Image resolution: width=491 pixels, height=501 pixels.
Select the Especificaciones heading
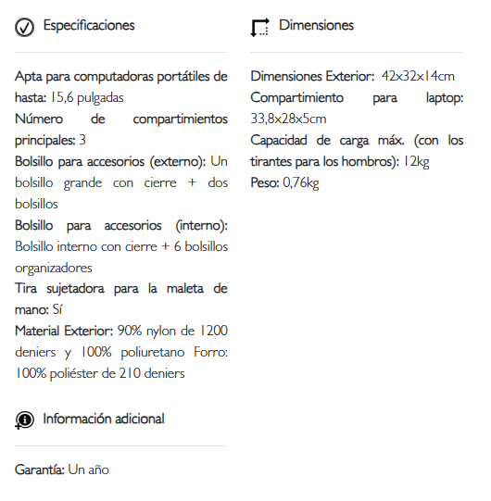click(89, 25)
